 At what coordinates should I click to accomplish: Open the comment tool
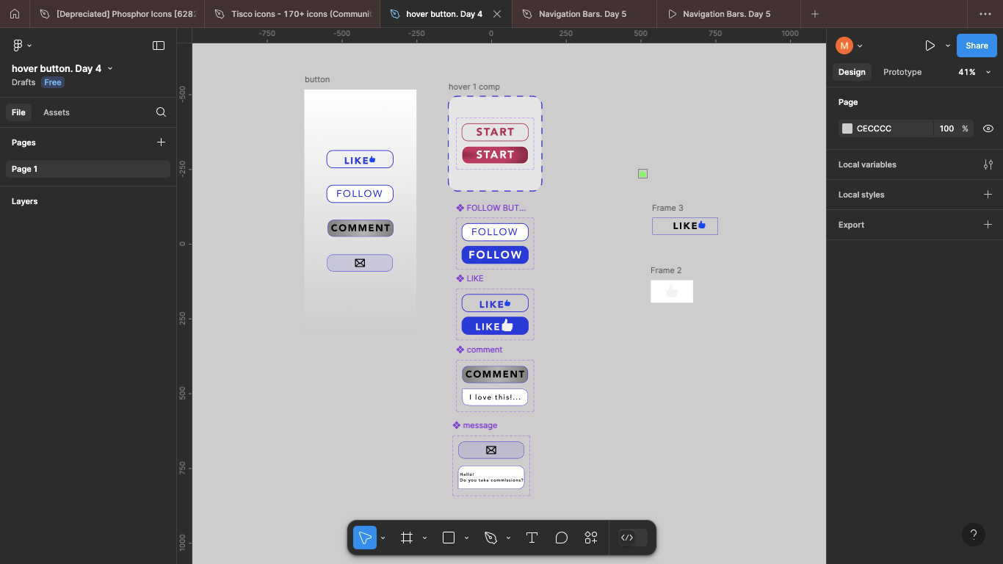pyautogui.click(x=561, y=538)
